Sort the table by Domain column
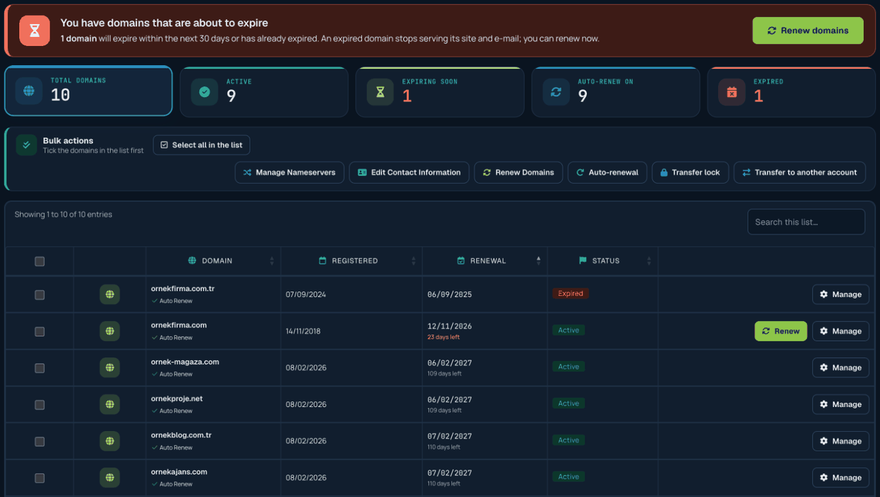 (x=213, y=261)
